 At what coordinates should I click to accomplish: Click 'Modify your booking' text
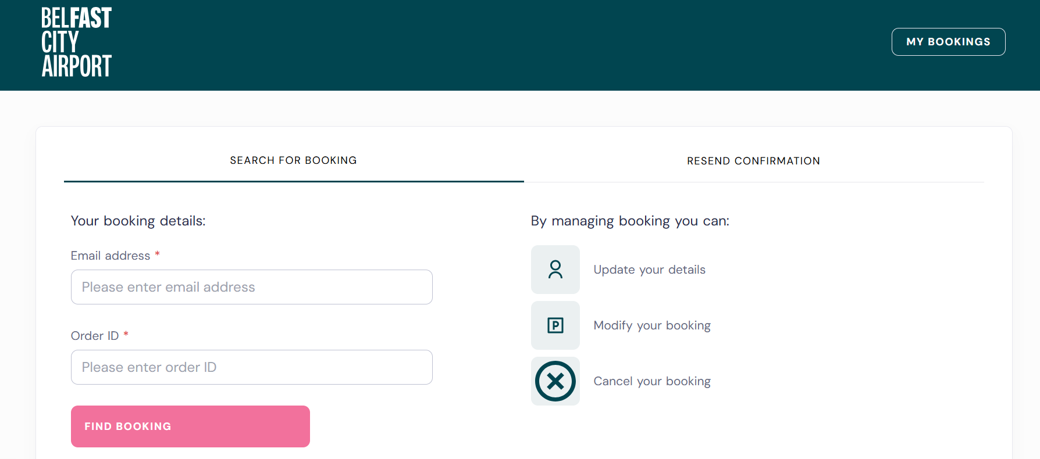coord(652,325)
